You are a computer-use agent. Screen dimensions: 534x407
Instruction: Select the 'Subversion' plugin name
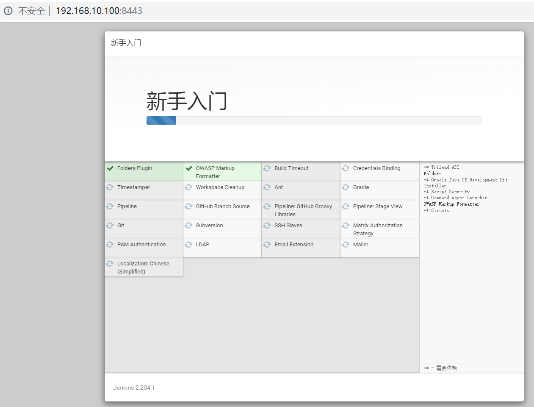(209, 226)
